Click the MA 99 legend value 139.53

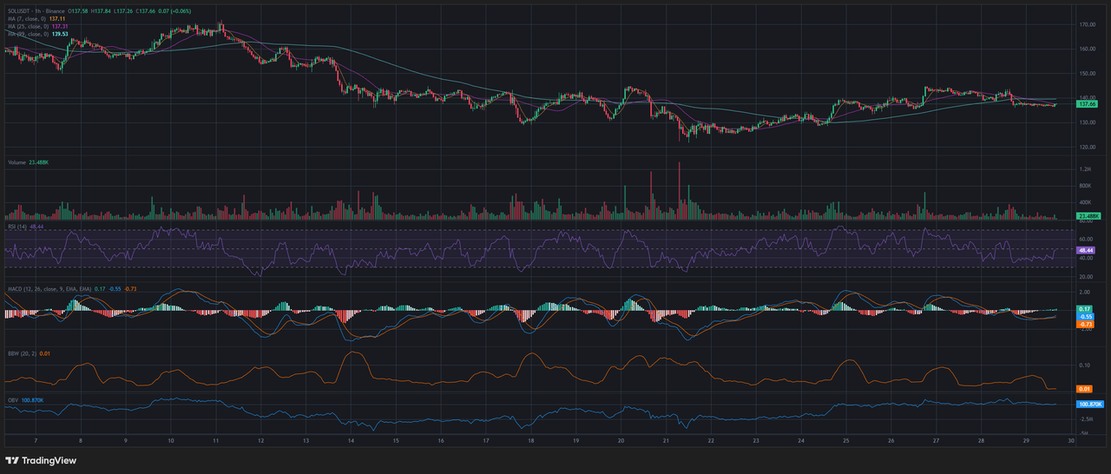(60, 34)
